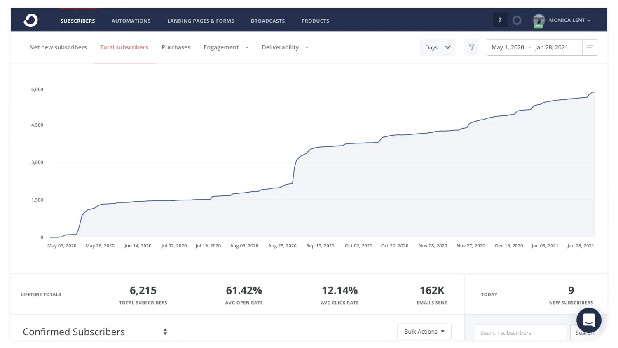Navigate to Landing Pages & Forms
The width and height of the screenshot is (618, 348).
click(200, 21)
